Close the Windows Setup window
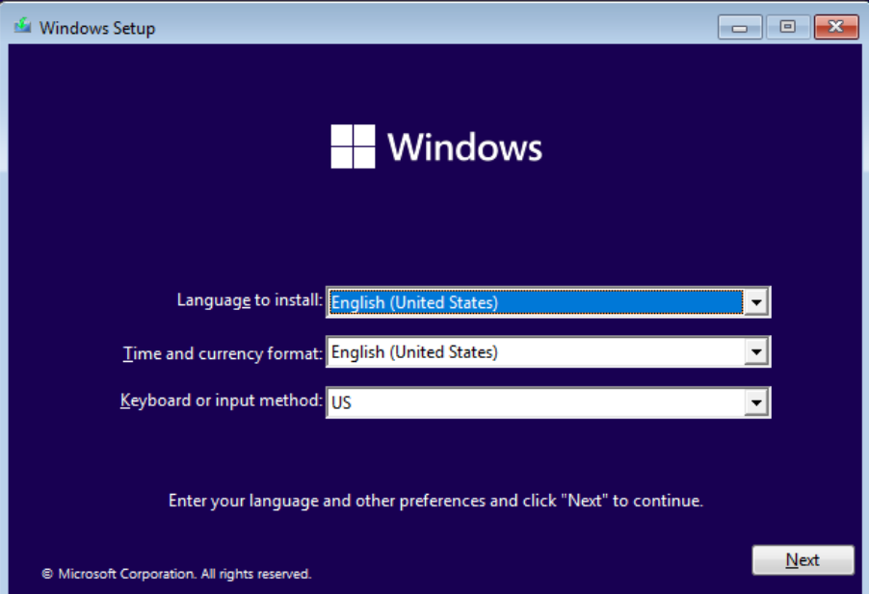Viewport: 869px width, 594px height. point(835,27)
